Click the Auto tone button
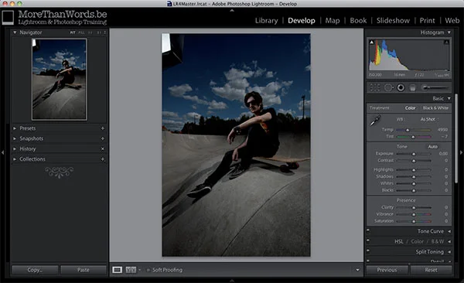464x283 pixels. (432, 147)
